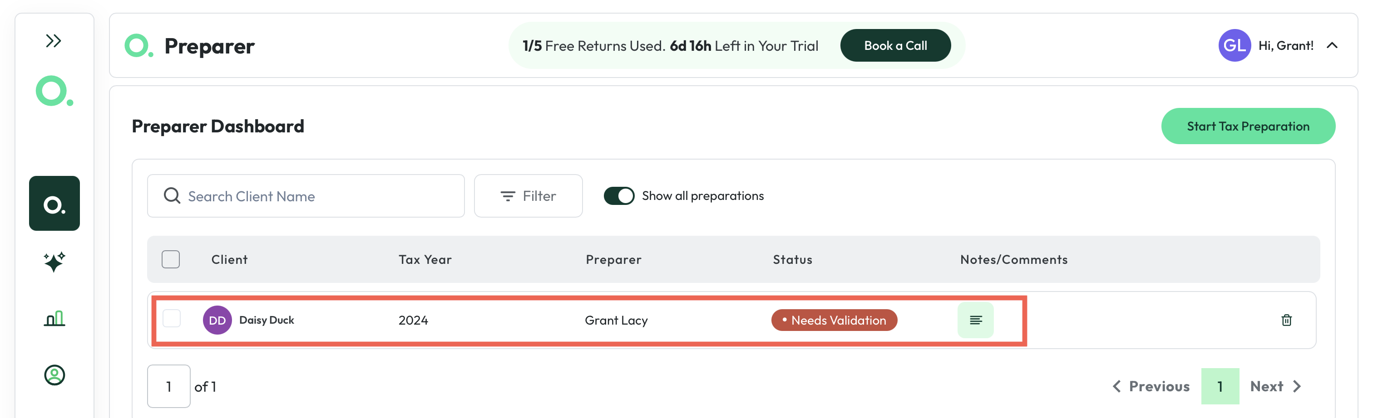Select the Daisy Duck row checkbox
Image resolution: width=1373 pixels, height=418 pixels.
tap(172, 318)
